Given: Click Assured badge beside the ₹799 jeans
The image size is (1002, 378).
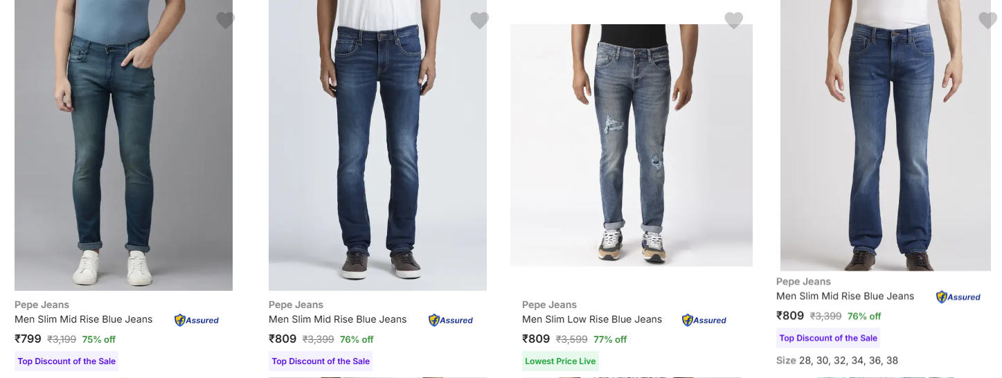Looking at the screenshot, I should pyautogui.click(x=197, y=321).
